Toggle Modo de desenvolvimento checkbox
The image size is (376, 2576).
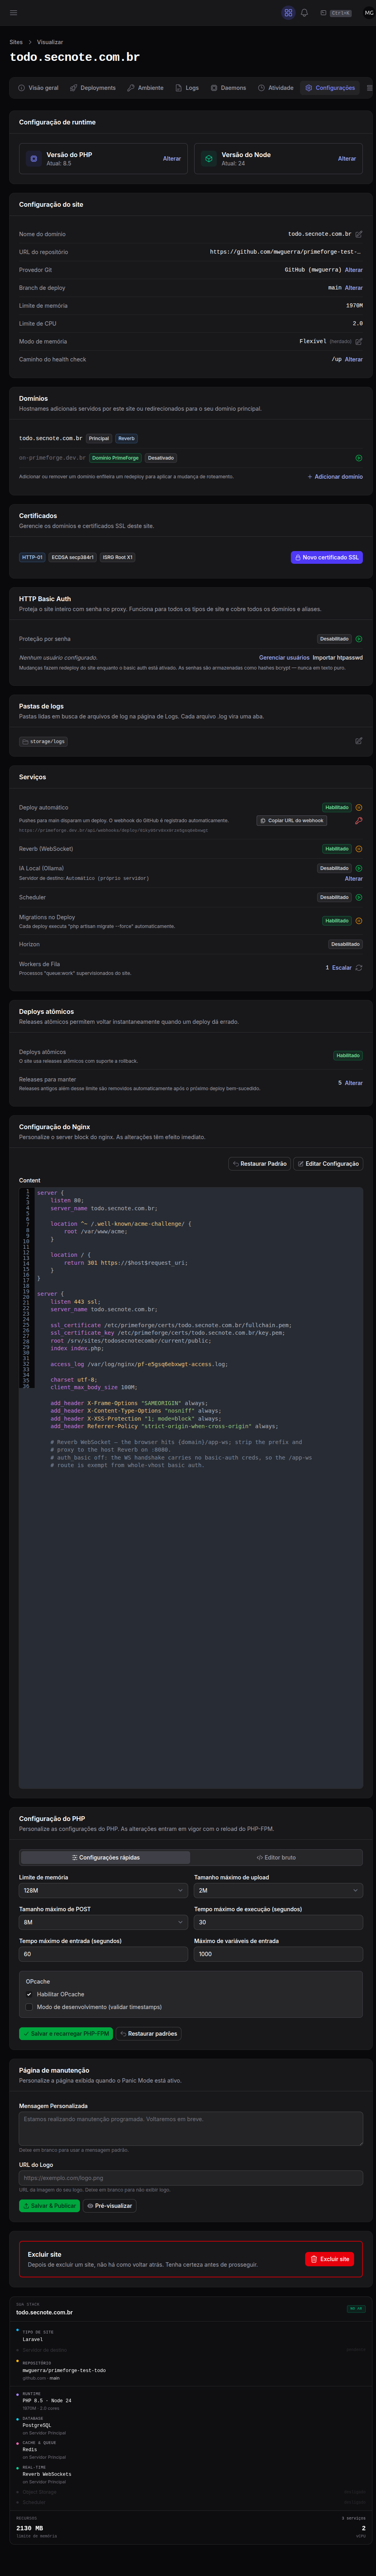click(x=29, y=2007)
